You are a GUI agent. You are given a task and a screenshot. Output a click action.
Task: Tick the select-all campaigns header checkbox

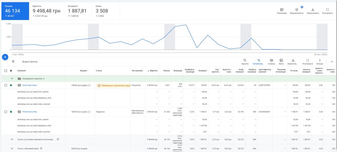[x=6, y=71]
